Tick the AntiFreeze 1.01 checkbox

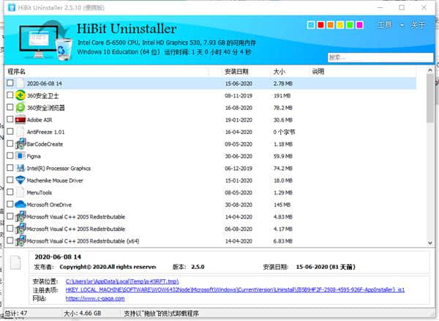(x=10, y=131)
